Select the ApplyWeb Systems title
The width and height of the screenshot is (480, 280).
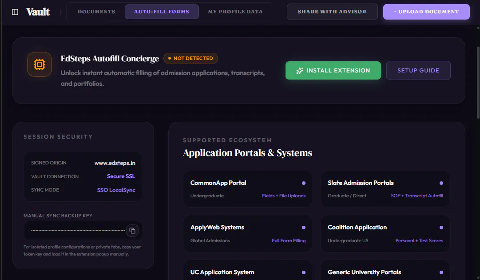(x=217, y=227)
